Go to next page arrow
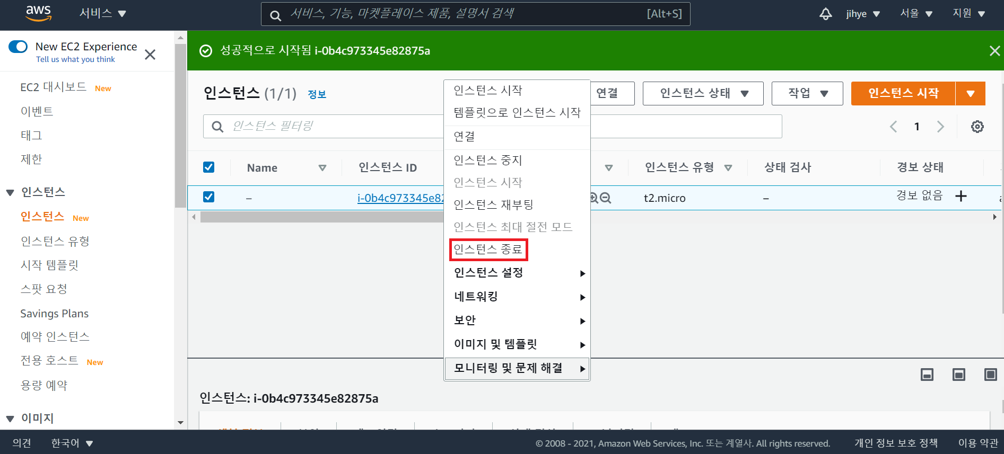 click(x=940, y=127)
